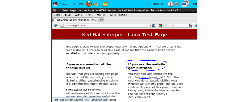Open the 文件(F) menu
238x102 pixels.
(x=57, y=15)
